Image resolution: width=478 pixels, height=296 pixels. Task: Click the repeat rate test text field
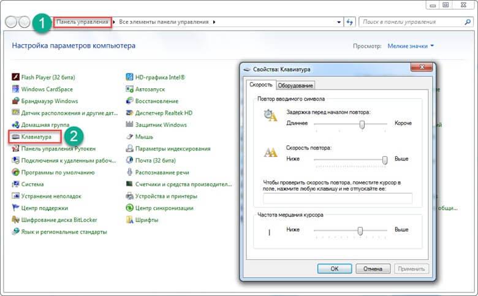338,198
